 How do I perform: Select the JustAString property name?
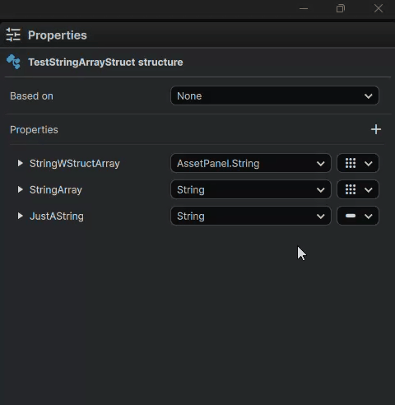click(x=57, y=216)
